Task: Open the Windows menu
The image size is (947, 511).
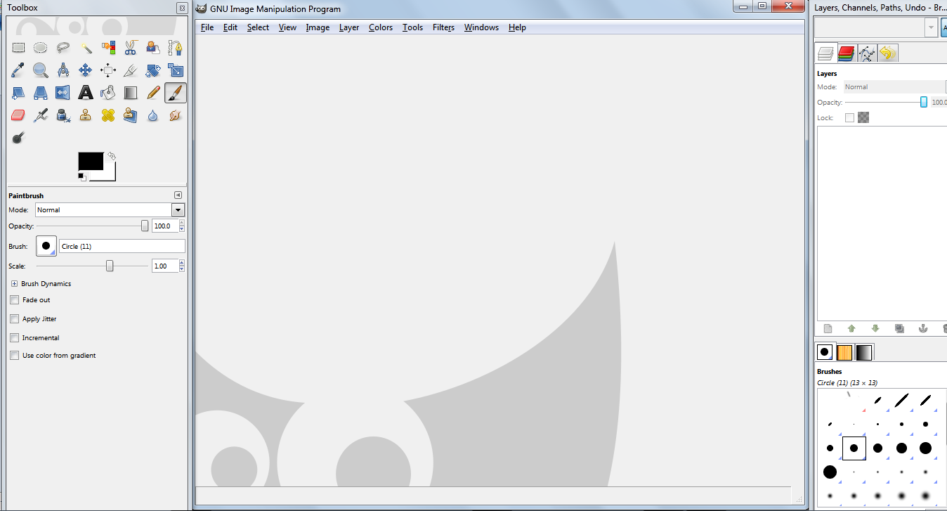Action: point(481,27)
